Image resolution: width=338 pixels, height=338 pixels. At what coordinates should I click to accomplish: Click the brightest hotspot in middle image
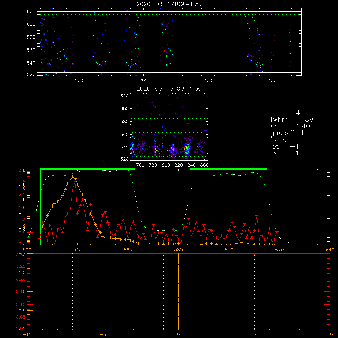pyautogui.click(x=188, y=148)
